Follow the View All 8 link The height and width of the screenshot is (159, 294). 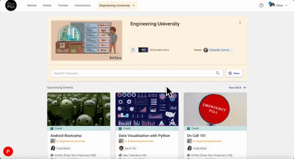pyautogui.click(x=237, y=88)
